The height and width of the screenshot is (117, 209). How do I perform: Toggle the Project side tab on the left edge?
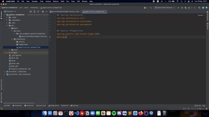tap(1, 15)
